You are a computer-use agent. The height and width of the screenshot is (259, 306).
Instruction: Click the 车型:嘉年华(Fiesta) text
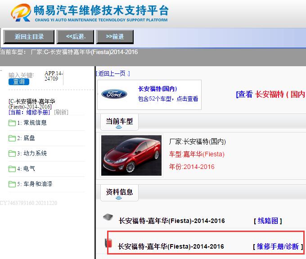[197, 154]
